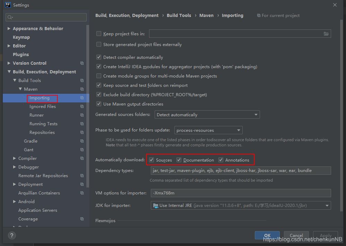Open Runner settings page
Screen dimensions: 346x246
37,115
